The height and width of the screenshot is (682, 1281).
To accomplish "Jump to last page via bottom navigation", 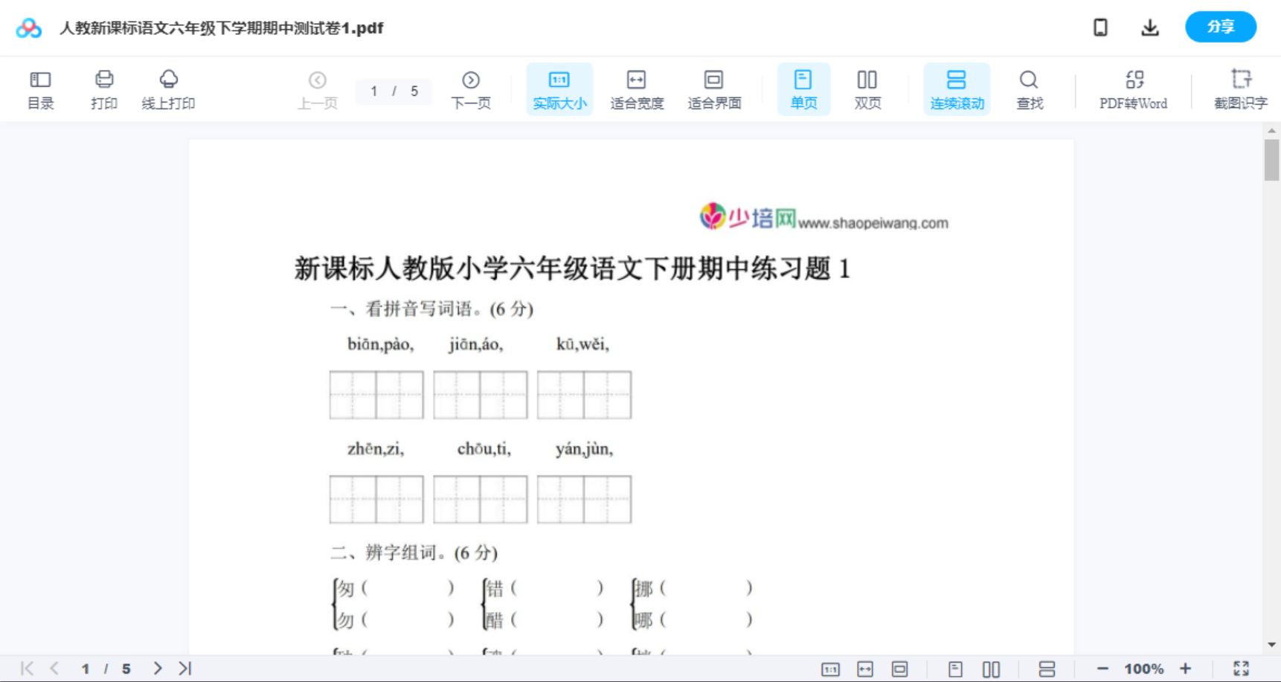I will click(x=184, y=668).
